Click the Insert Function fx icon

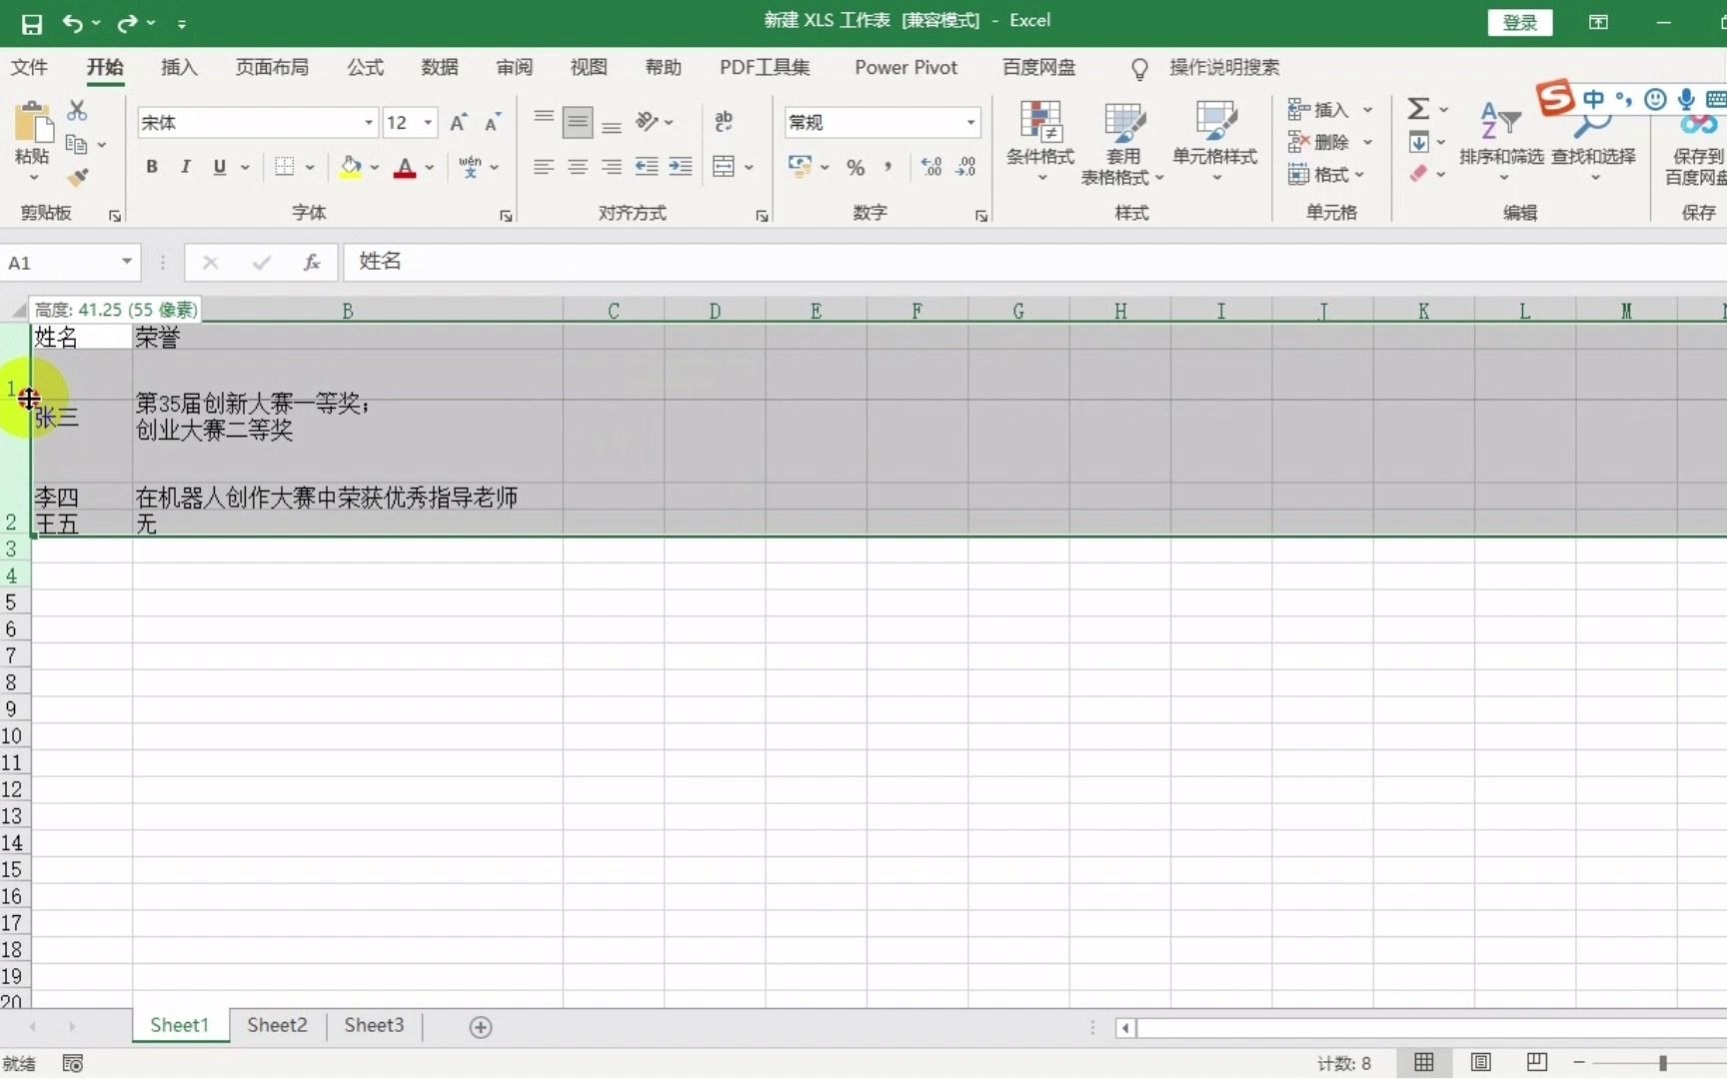click(312, 262)
